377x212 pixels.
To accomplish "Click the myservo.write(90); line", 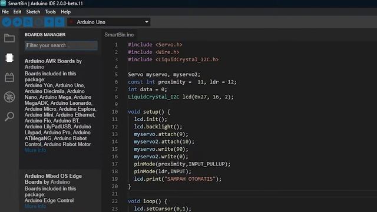I will click(x=161, y=149).
